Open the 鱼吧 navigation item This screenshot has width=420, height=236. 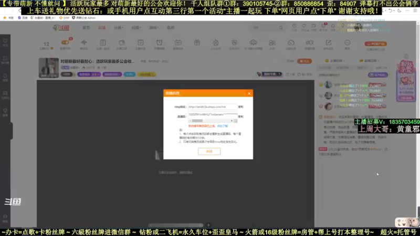pyautogui.click(x=171, y=28)
